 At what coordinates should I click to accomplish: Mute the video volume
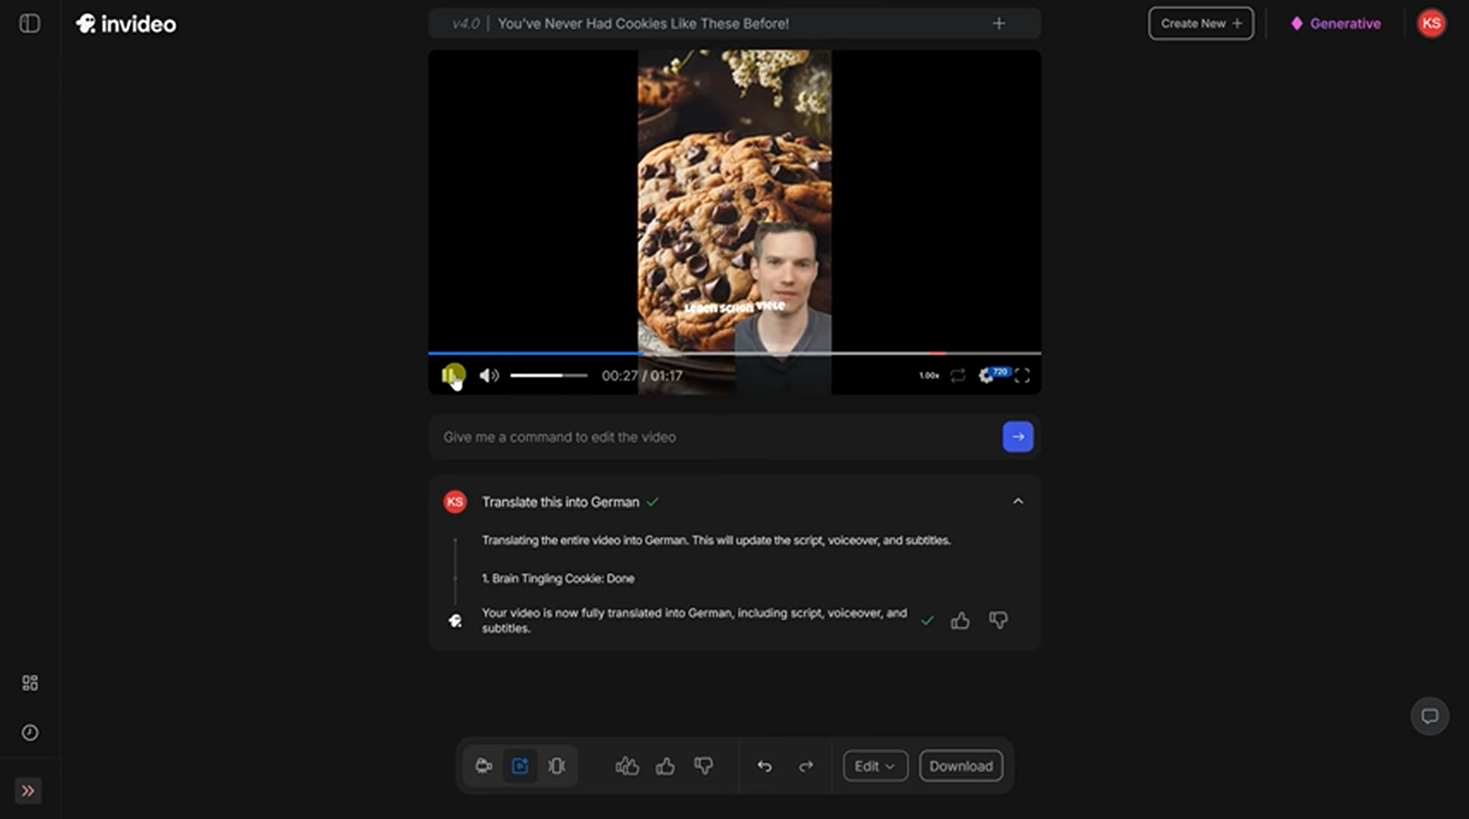tap(488, 375)
